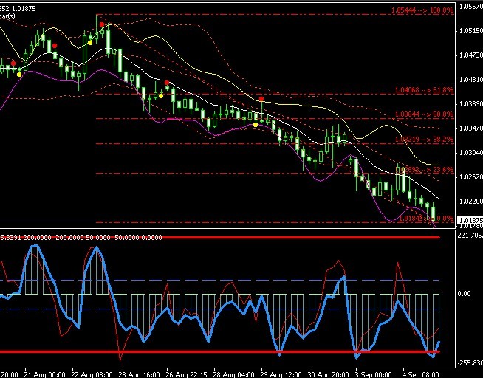Click the 1.02620 price scale label

coord(470,176)
